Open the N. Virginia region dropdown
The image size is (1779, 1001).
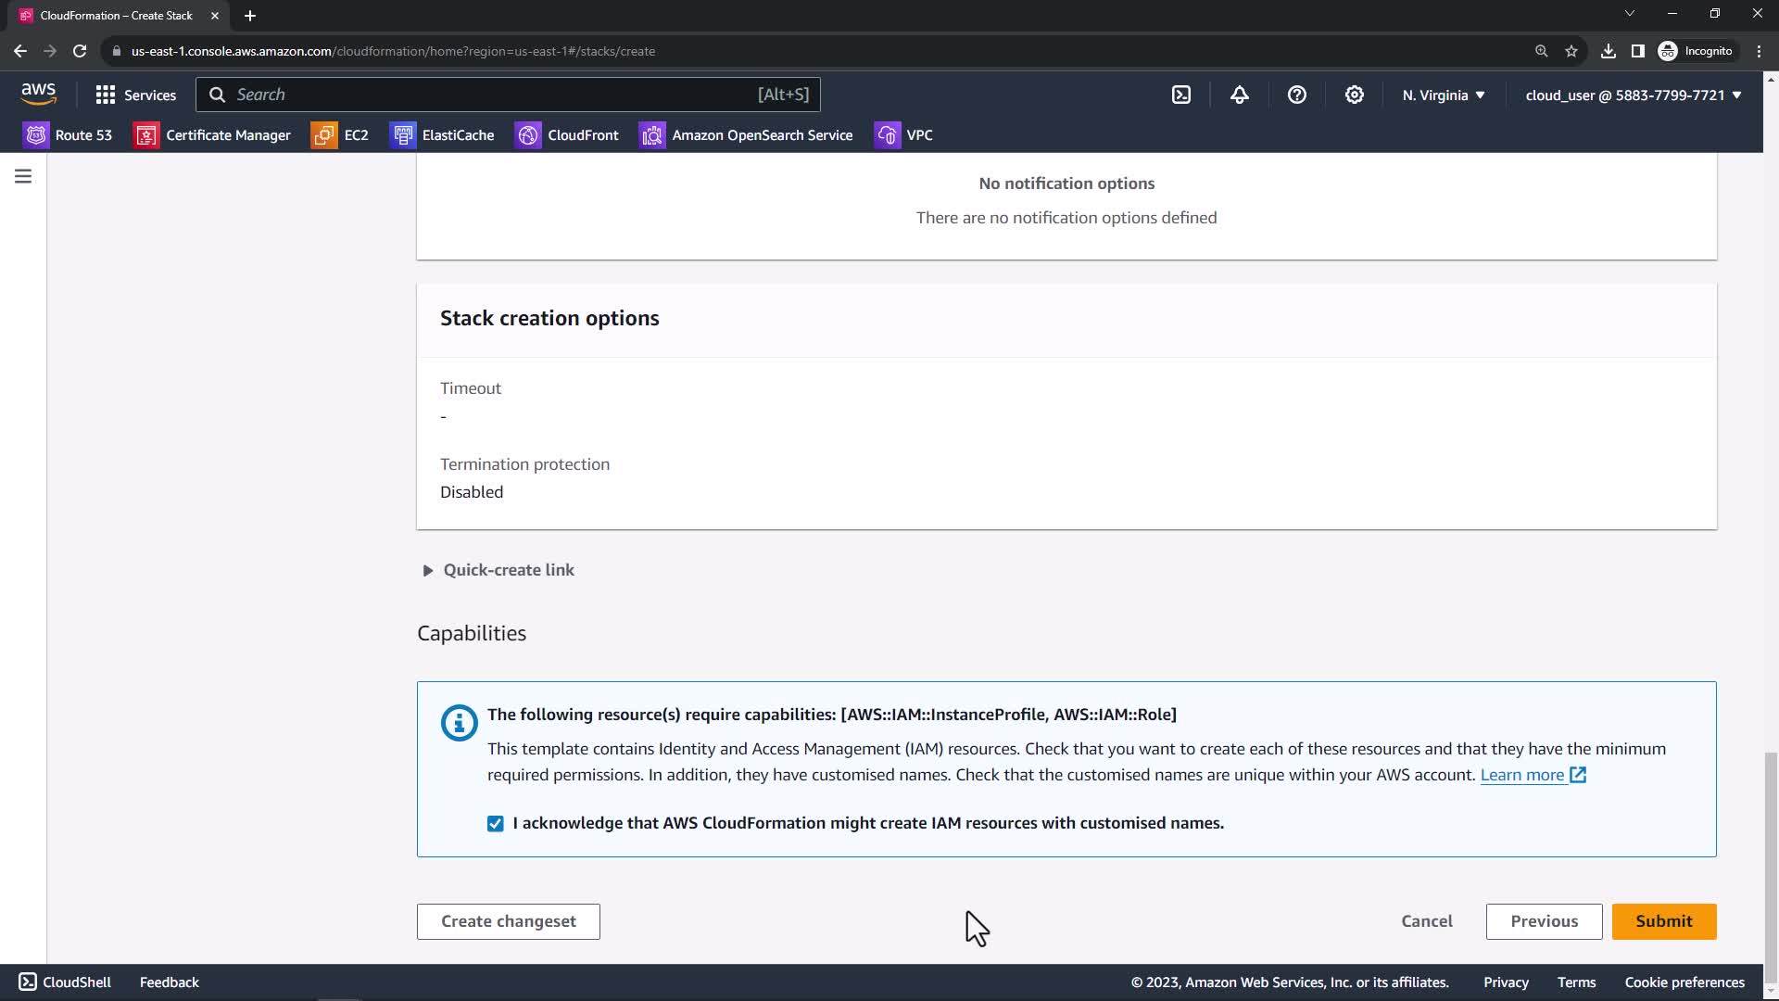(1443, 95)
